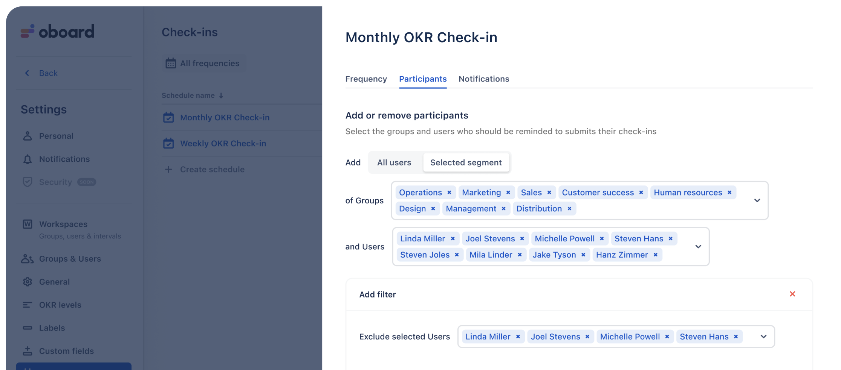The height and width of the screenshot is (370, 841).
Task: Remove Linda Miller from and Users
Action: tap(453, 239)
